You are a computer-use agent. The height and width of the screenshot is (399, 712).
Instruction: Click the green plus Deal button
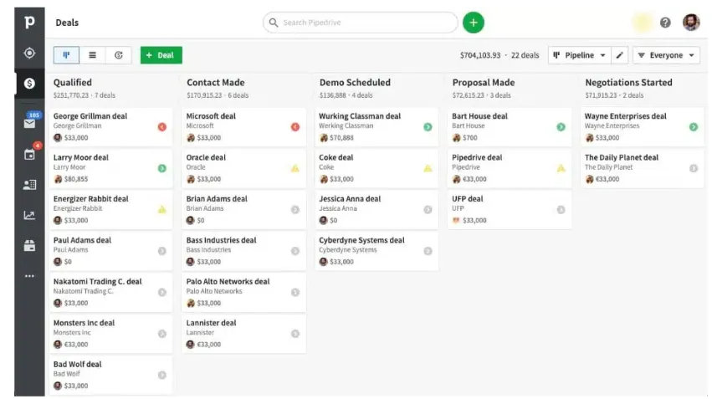pyautogui.click(x=161, y=55)
